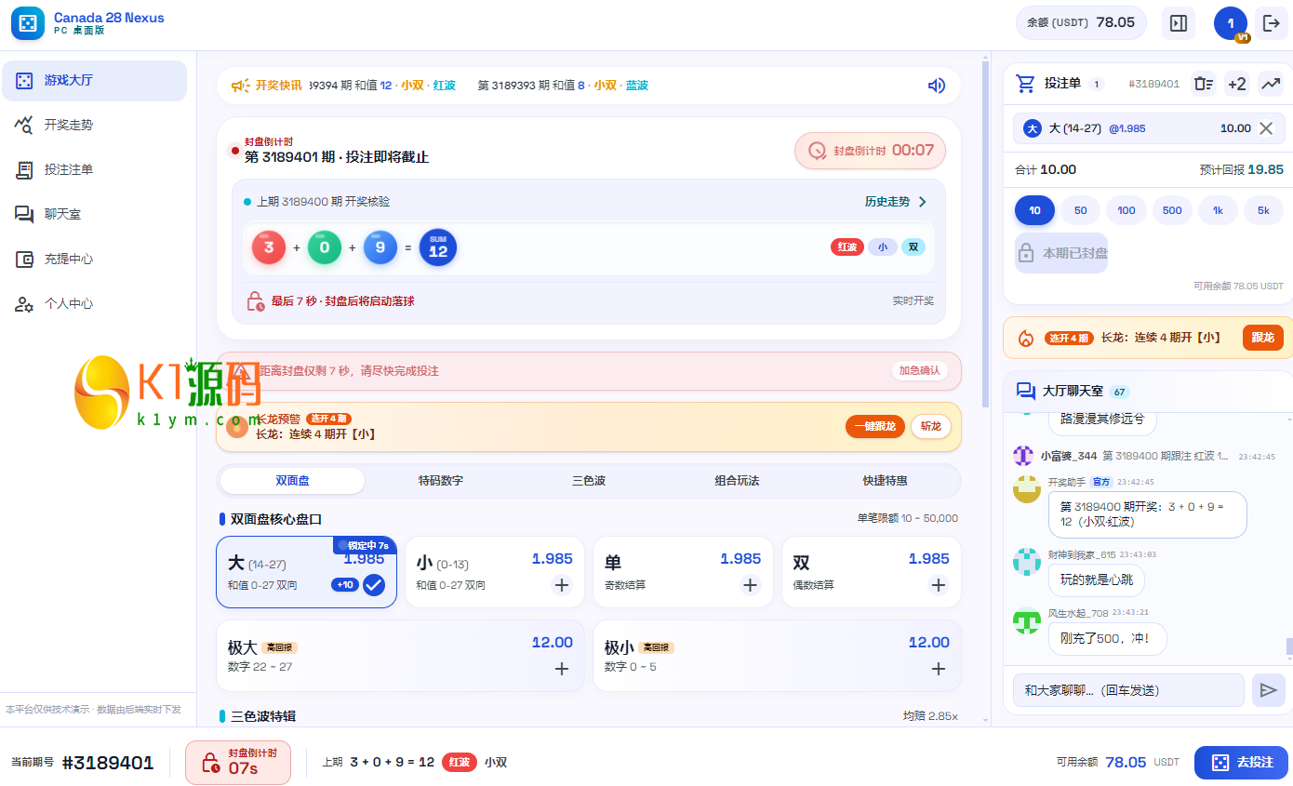
Task: Click the Canada 28 Nexus dice logo
Action: [x=28, y=23]
